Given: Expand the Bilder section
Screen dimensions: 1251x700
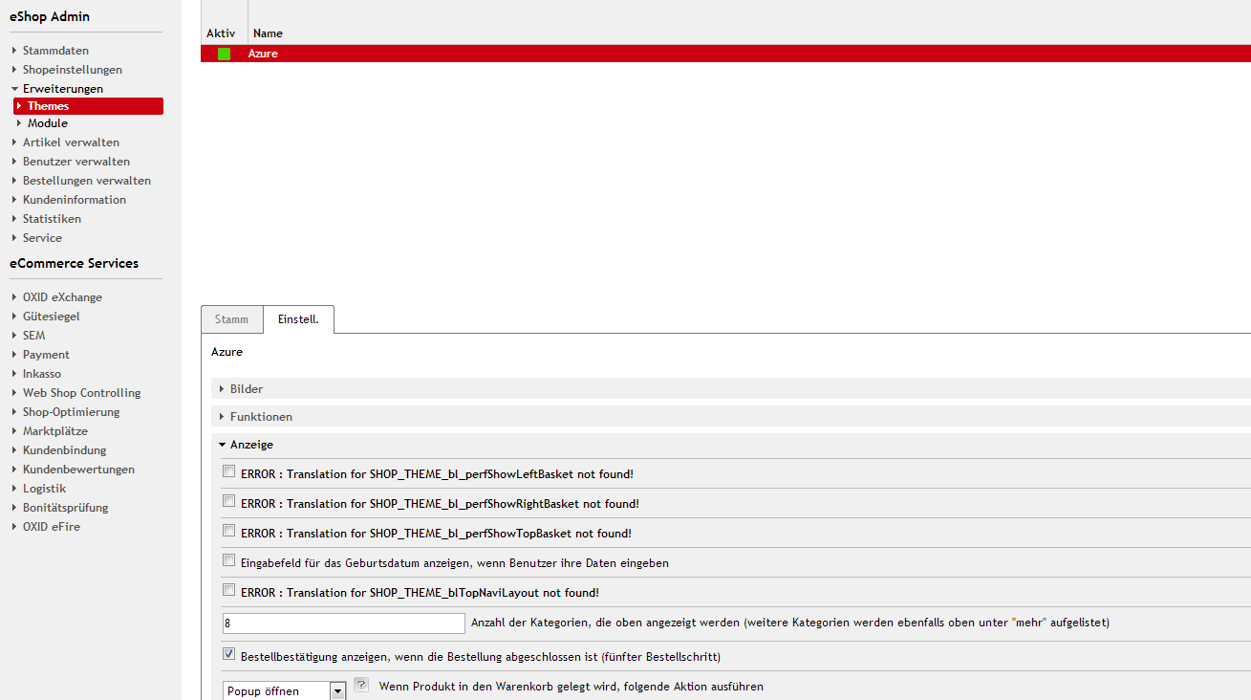Looking at the screenshot, I should tap(247, 389).
